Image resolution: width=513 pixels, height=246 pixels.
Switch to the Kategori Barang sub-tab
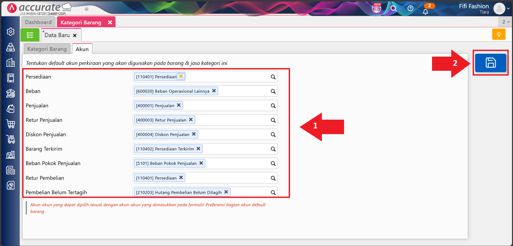click(47, 49)
